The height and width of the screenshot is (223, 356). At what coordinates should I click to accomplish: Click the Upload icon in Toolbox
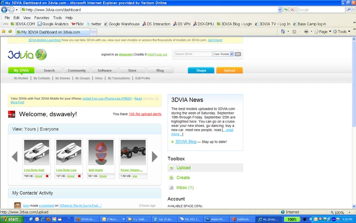(171, 168)
